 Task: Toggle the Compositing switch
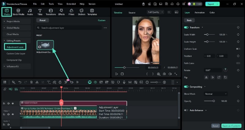click(186, 87)
